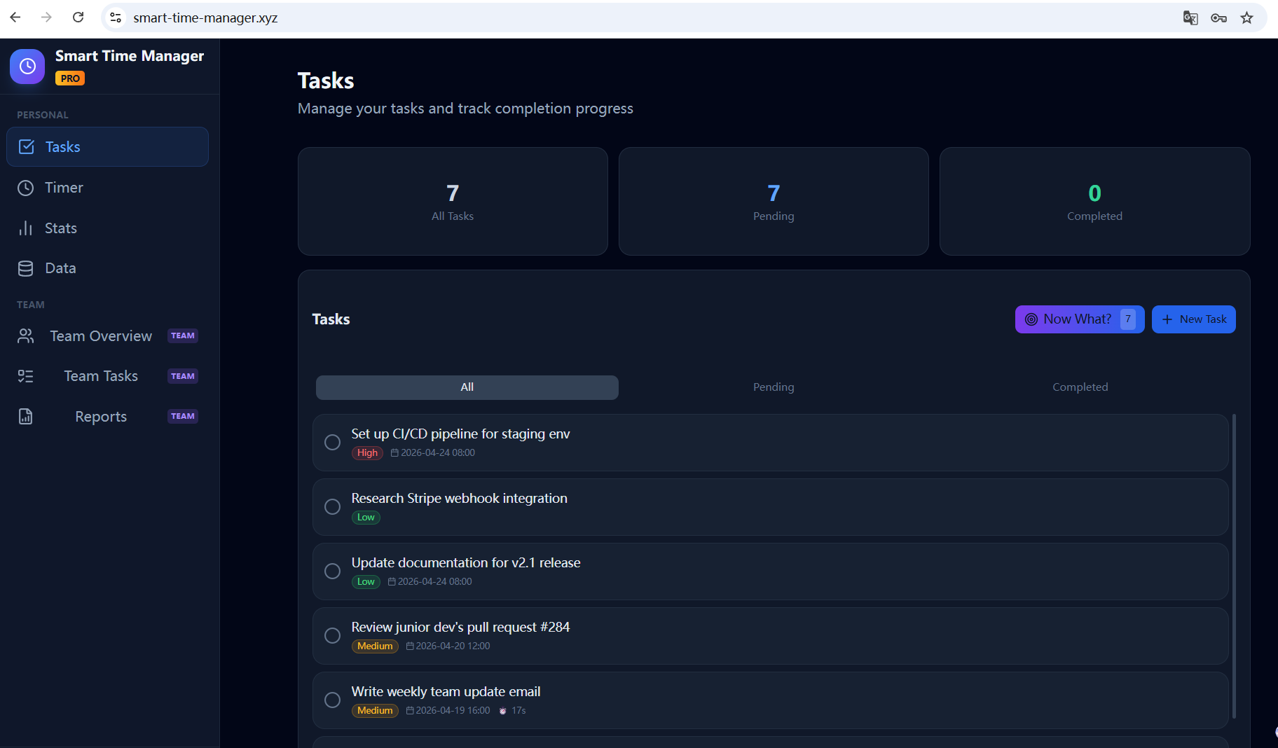The width and height of the screenshot is (1278, 748).
Task: Click the Smart Time Manager clock logo
Action: point(27,66)
